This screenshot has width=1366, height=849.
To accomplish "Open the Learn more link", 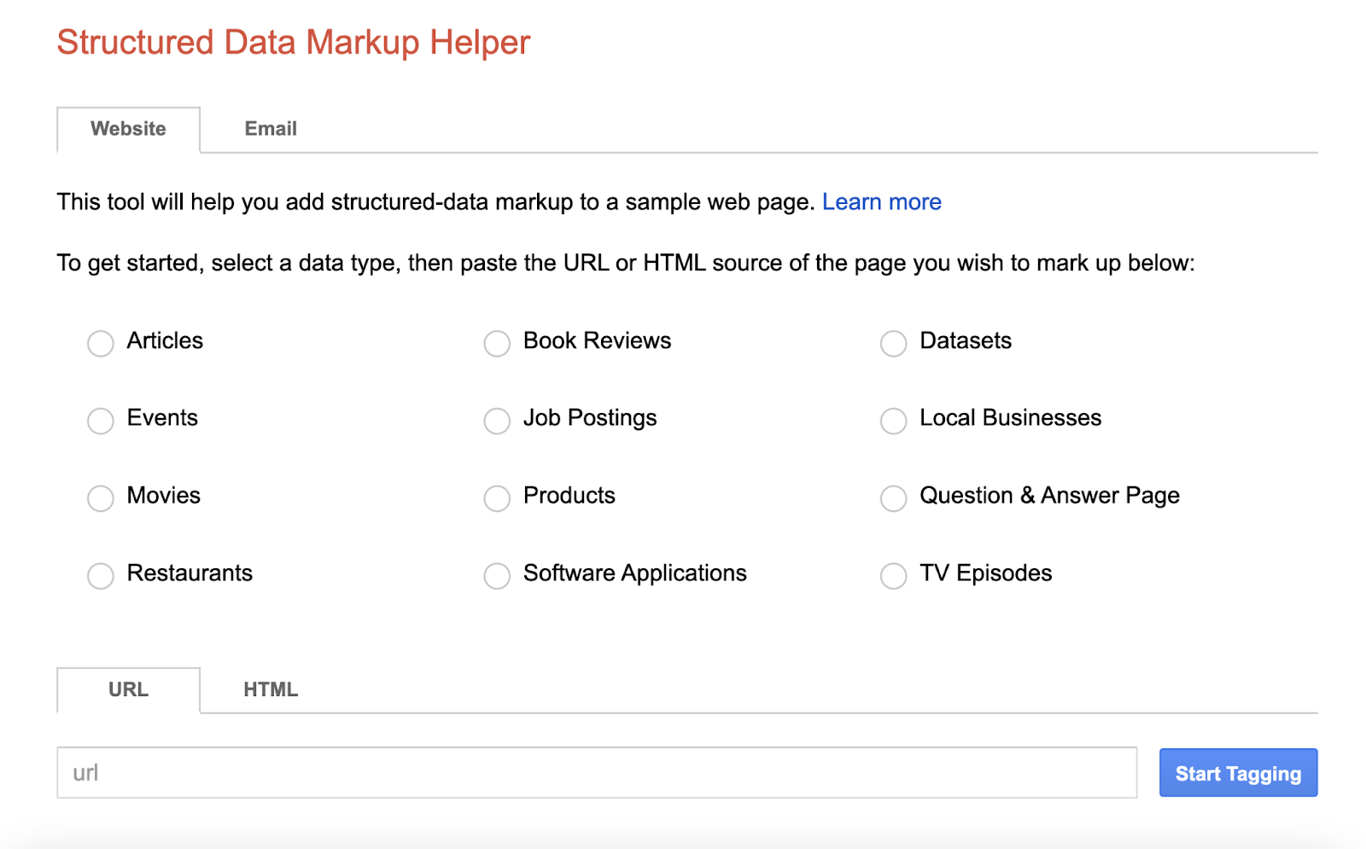I will click(881, 202).
